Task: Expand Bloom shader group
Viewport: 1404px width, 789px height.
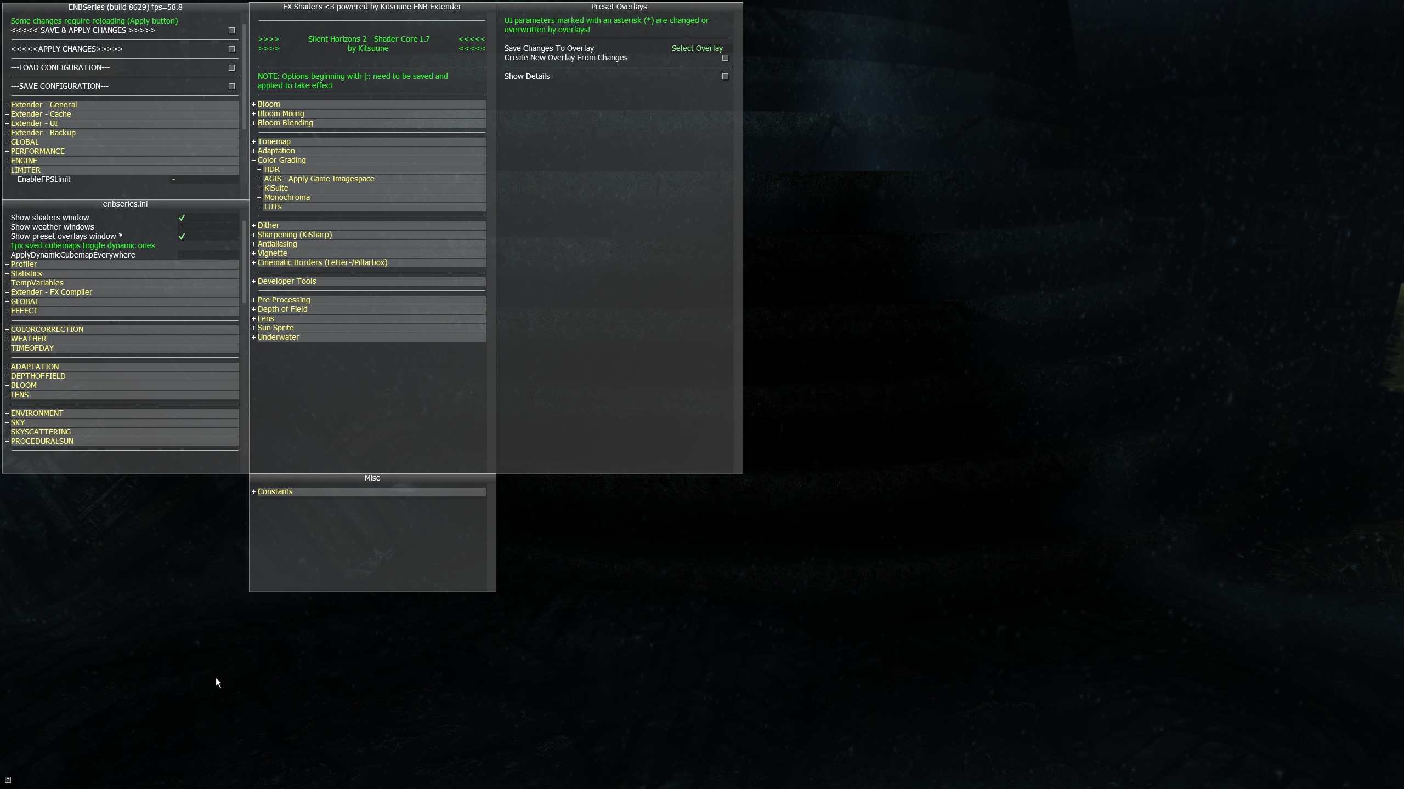Action: (369, 104)
